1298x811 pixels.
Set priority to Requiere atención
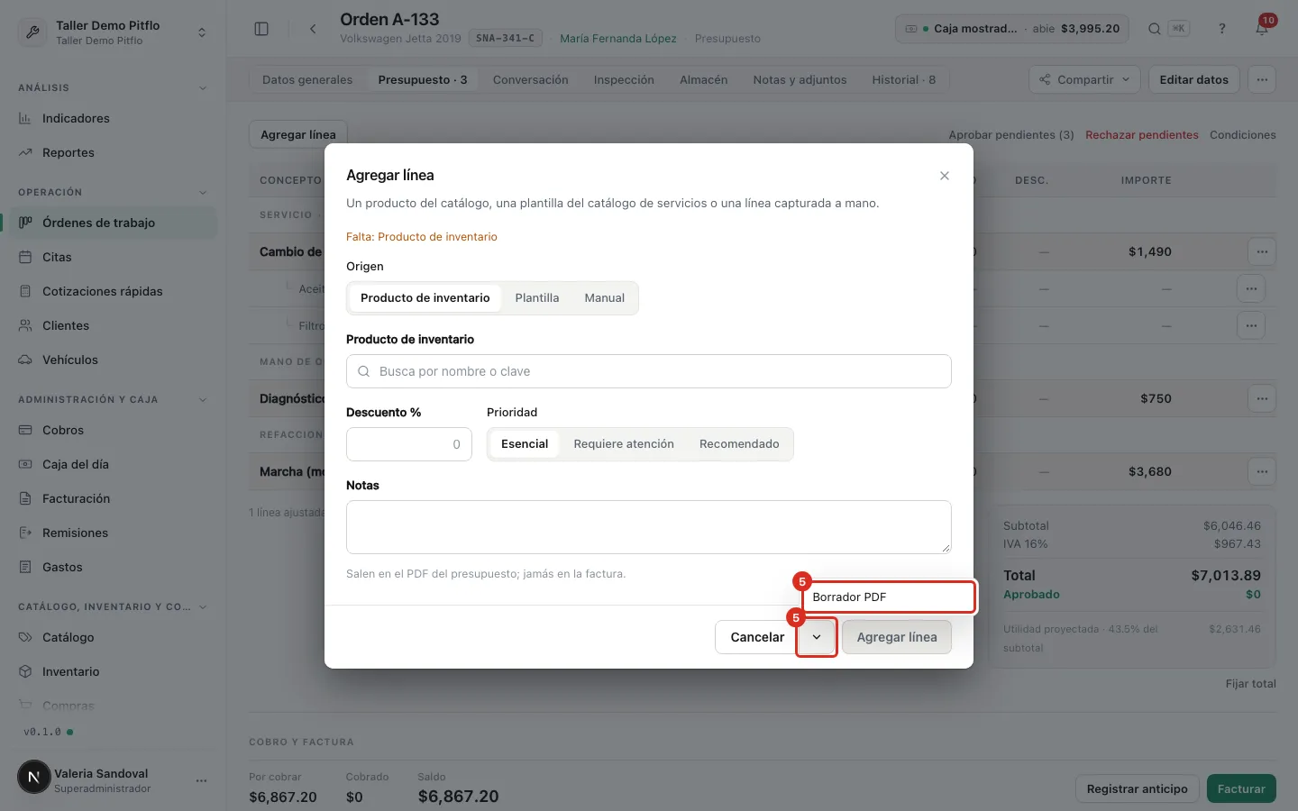[624, 444]
